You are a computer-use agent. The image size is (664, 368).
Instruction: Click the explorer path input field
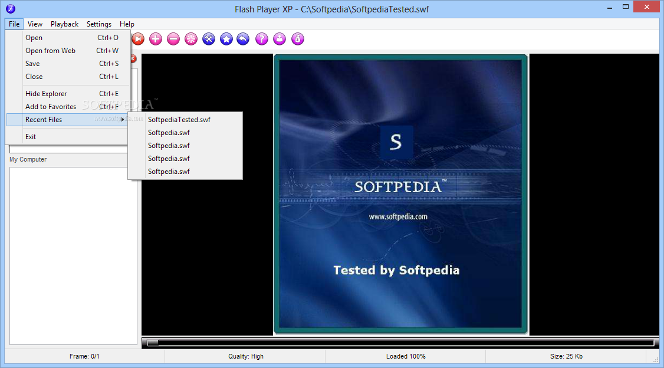coord(68,149)
